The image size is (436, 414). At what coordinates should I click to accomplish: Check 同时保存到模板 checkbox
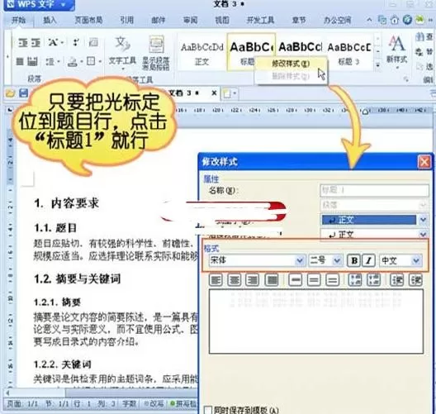tap(208, 410)
